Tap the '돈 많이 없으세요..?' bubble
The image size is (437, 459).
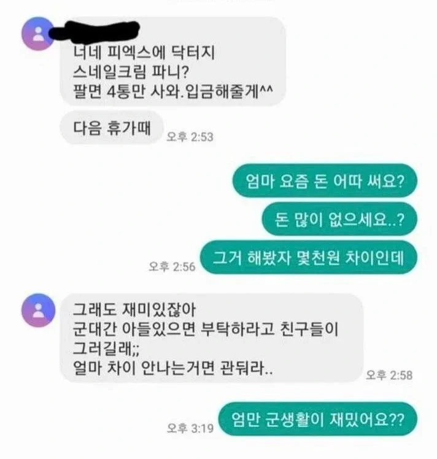click(x=339, y=219)
